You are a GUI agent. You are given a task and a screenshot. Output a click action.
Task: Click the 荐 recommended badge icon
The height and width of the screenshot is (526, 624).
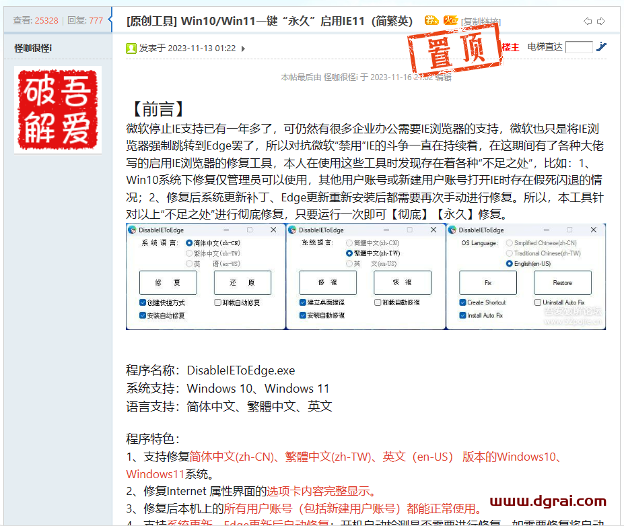click(431, 20)
